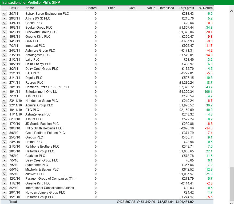
Task: Expand the Synthomer PLC row dropdown
Action: tap(4, 165)
